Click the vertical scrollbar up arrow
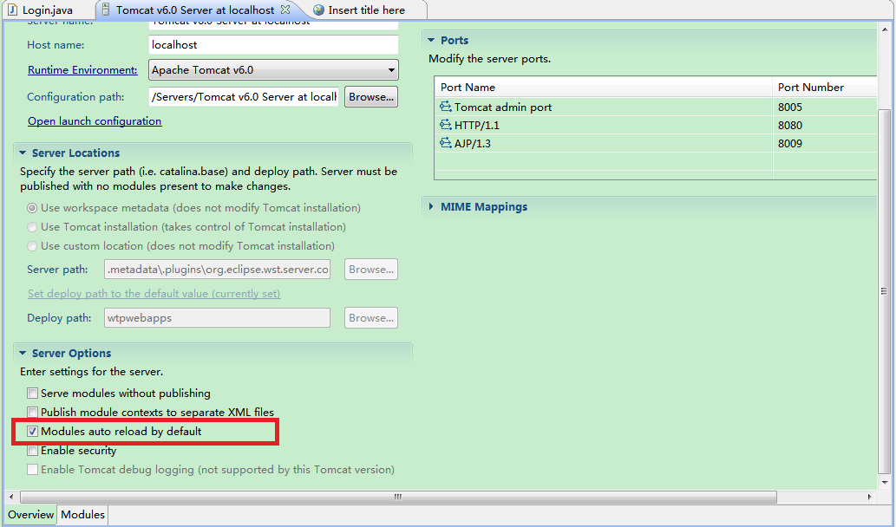Screen dimensions: 896x527 point(884,29)
